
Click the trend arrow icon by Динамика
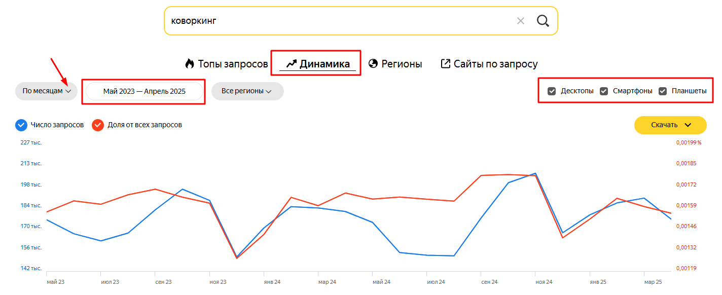click(x=291, y=64)
